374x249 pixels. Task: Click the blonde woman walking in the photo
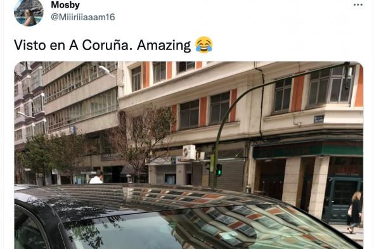pos(355,212)
